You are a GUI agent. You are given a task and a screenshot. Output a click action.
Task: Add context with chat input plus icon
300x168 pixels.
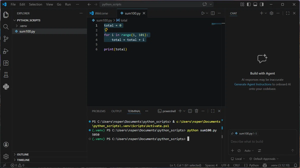pos(232,150)
